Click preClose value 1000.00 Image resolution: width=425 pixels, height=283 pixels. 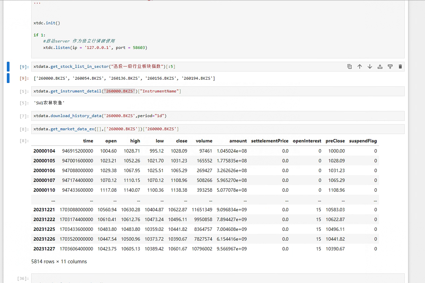coord(337,151)
